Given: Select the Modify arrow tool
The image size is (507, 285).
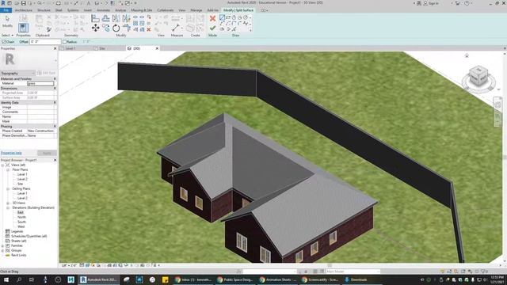Looking at the screenshot, I should (x=7, y=21).
